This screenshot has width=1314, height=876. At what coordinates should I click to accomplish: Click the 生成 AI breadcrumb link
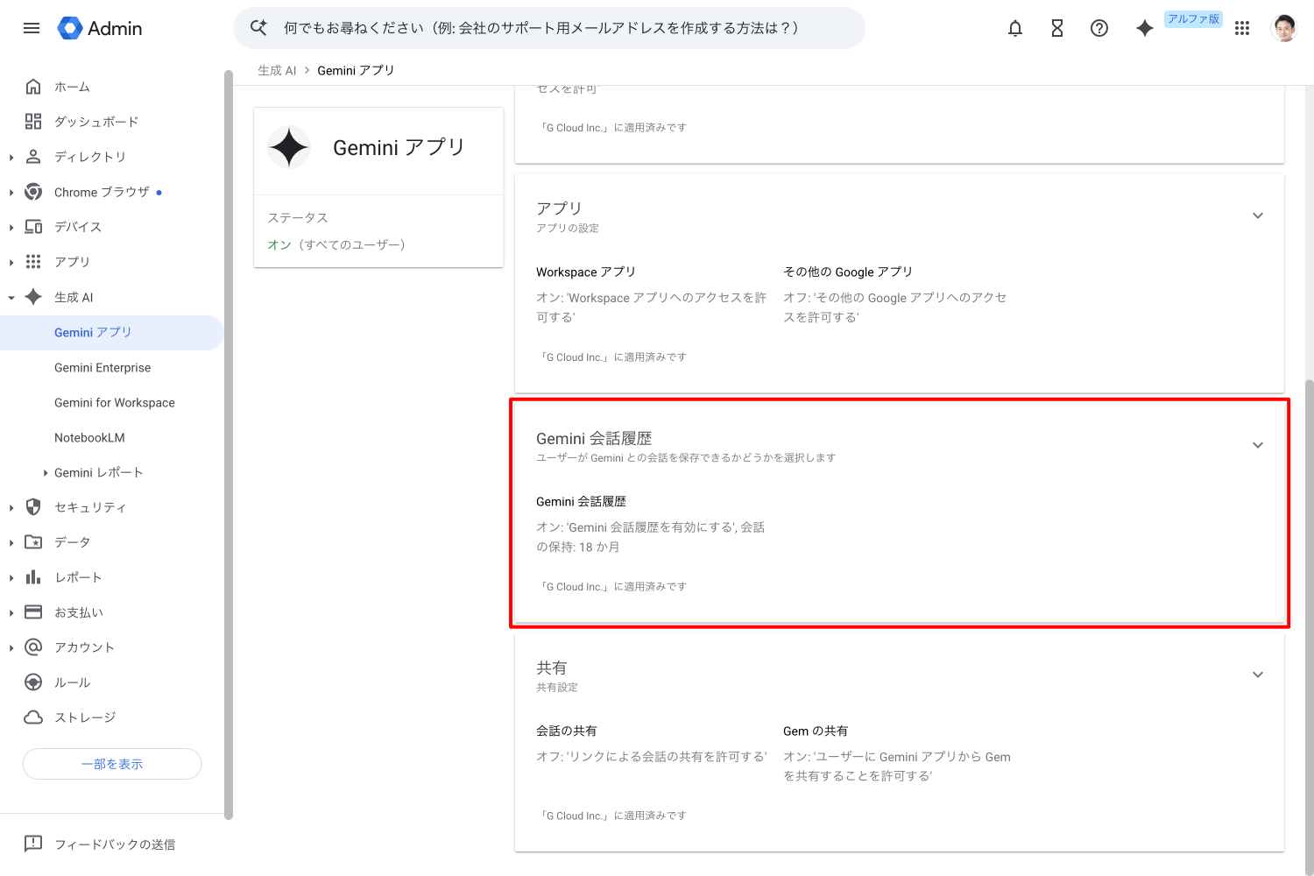(277, 70)
